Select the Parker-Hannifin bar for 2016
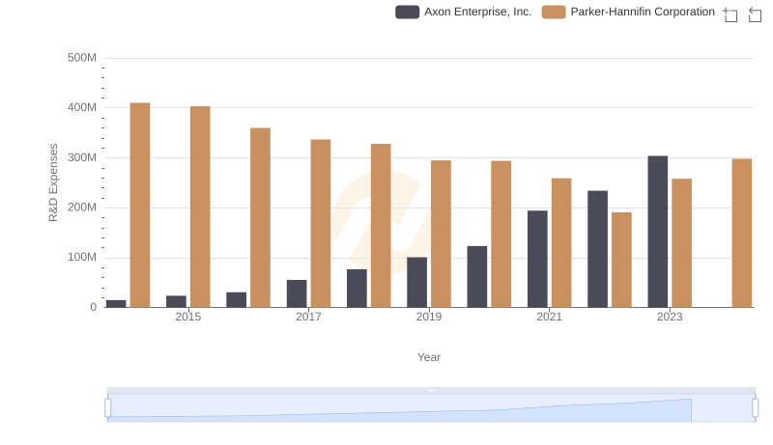 pyautogui.click(x=260, y=217)
